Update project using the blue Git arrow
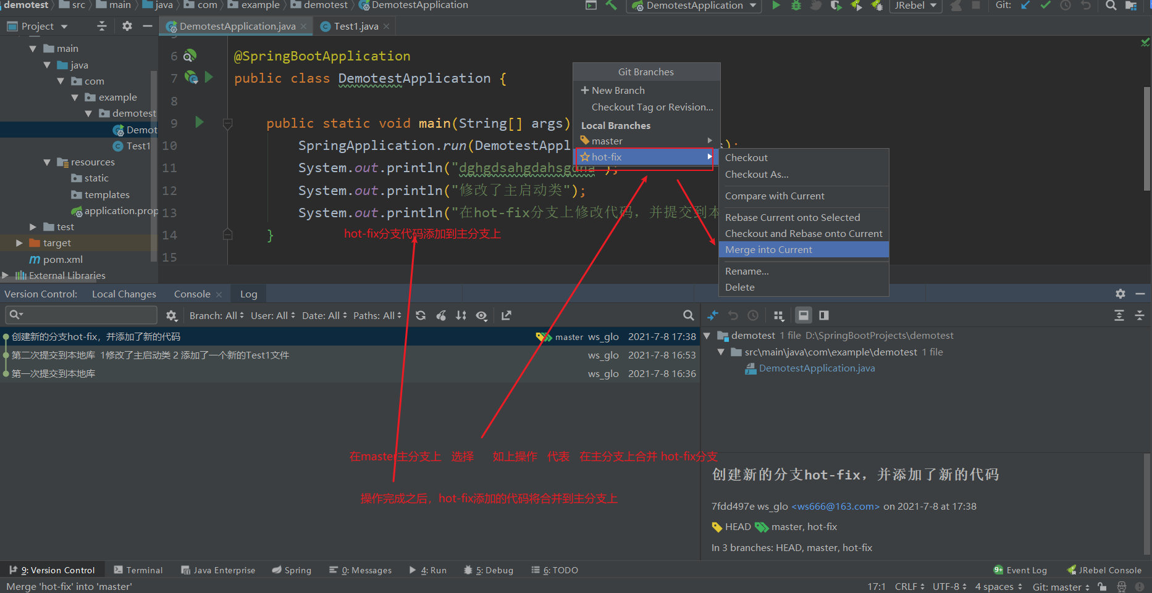The height and width of the screenshot is (593, 1152). pyautogui.click(x=1025, y=6)
